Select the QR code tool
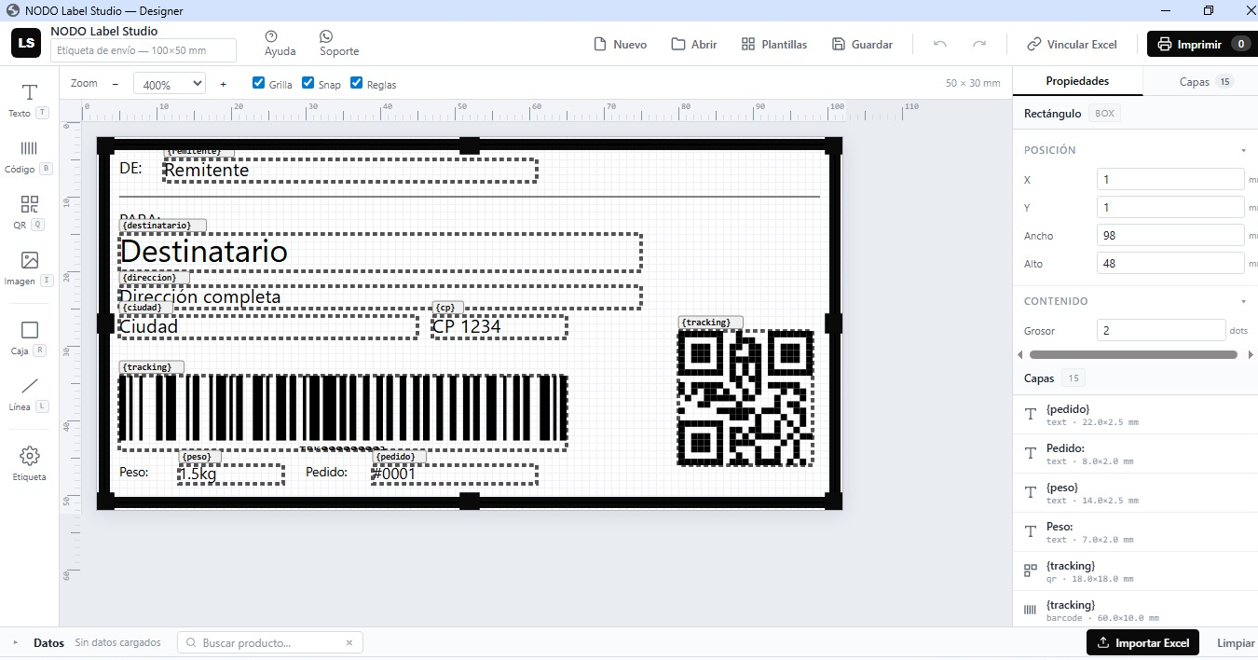This screenshot has height=660, width=1258. (x=29, y=213)
